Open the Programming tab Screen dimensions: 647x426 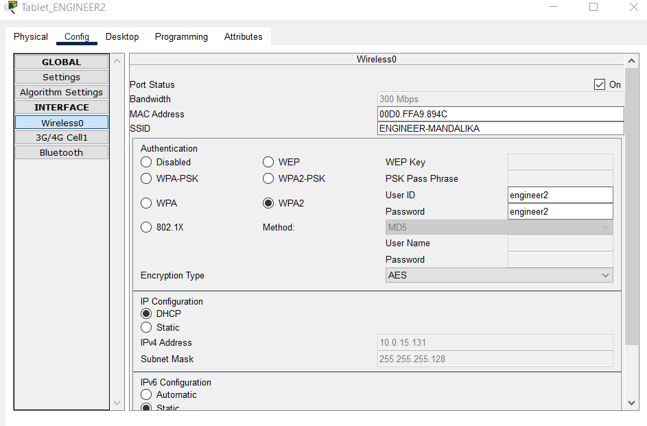pos(181,36)
